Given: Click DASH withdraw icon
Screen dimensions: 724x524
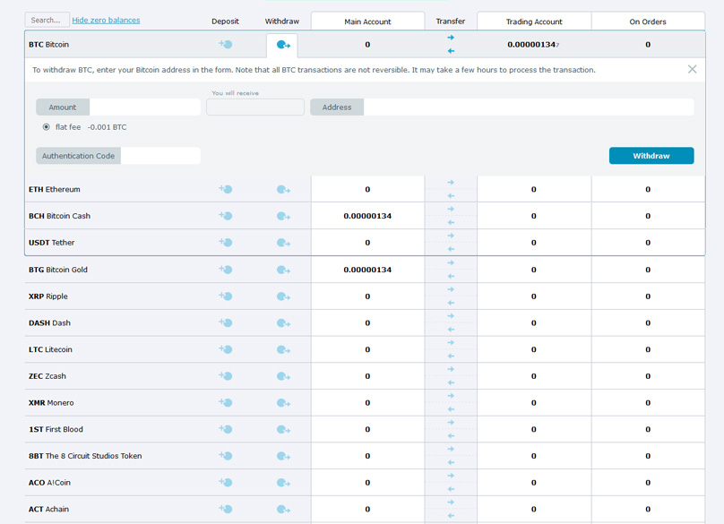Looking at the screenshot, I should (283, 323).
